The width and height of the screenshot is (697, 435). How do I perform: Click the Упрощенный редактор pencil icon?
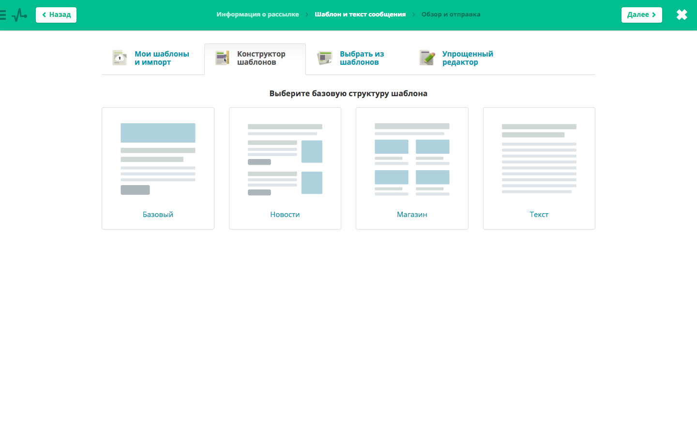[x=427, y=58]
